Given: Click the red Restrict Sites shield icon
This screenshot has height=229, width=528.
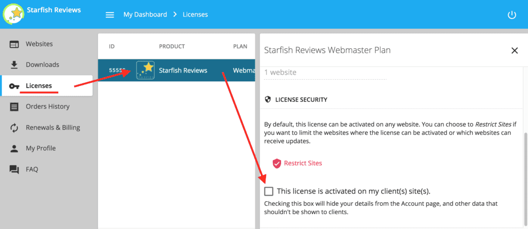Looking at the screenshot, I should (x=277, y=164).
